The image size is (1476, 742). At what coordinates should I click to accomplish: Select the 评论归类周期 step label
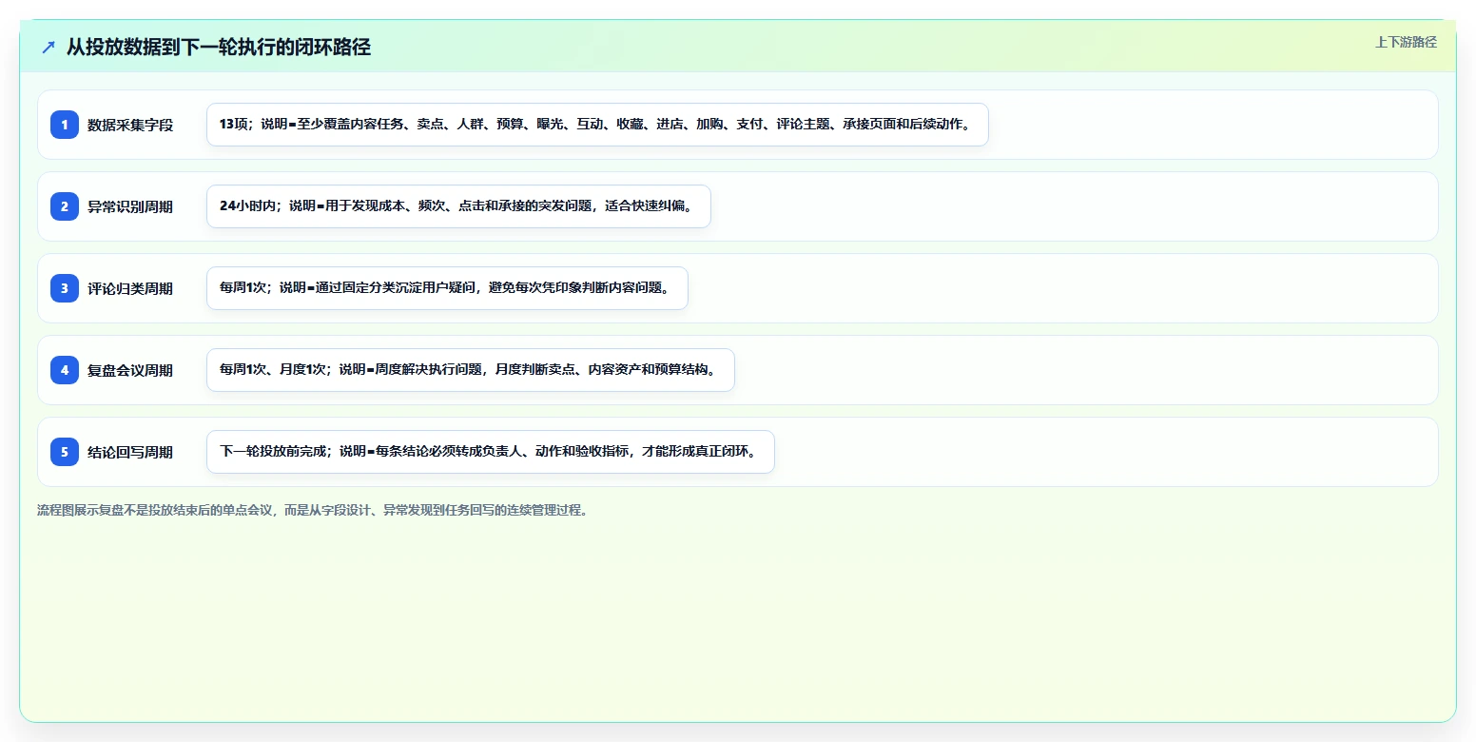[x=130, y=288]
